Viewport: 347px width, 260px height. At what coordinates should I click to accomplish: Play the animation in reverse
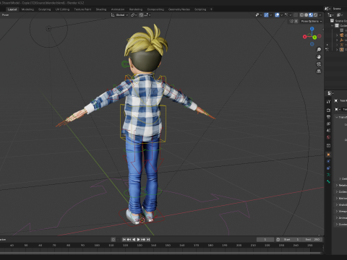point(134,240)
